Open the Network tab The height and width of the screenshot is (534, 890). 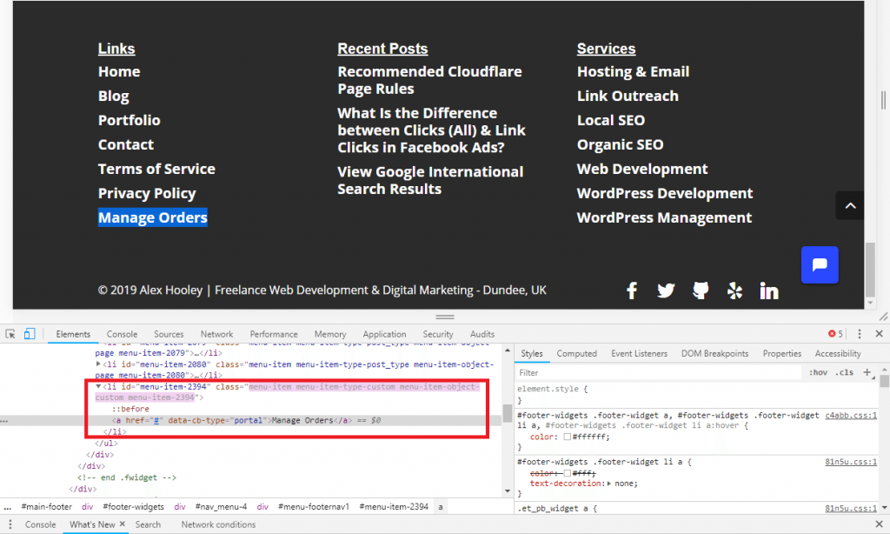(x=216, y=334)
